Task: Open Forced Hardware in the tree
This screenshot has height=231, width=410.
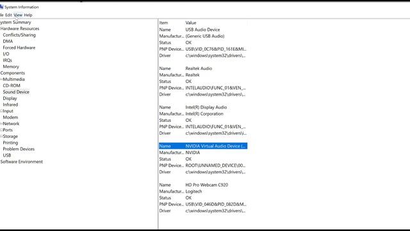Action: pos(19,47)
